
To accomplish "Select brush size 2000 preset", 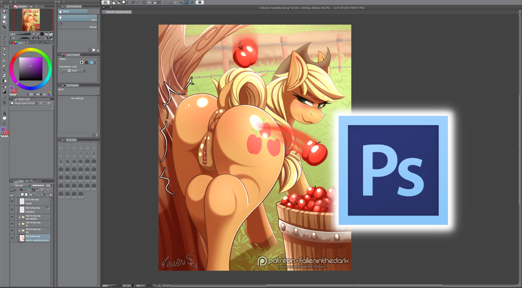I will coord(81,195).
